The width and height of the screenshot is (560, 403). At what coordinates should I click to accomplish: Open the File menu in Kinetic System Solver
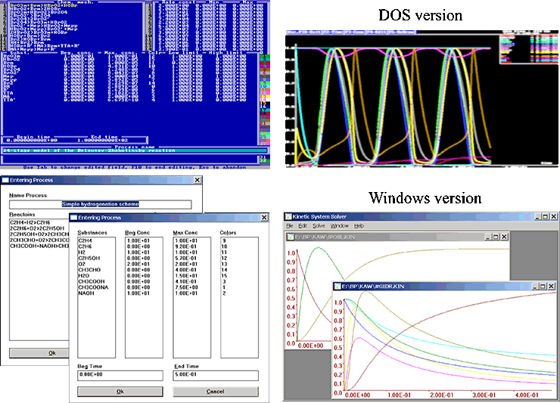289,226
